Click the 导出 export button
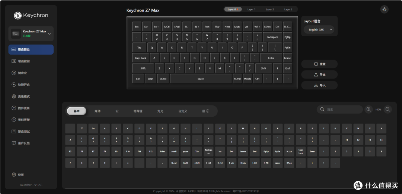Screen dimensions: 402x194 (x=319, y=74)
